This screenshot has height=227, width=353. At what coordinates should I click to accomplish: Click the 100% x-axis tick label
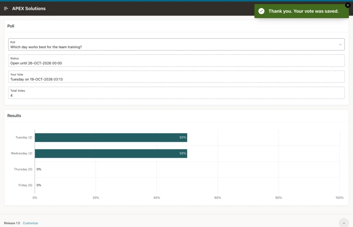[x=340, y=198]
